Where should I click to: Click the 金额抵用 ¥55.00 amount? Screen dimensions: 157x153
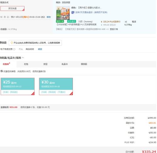(x=14, y=107)
